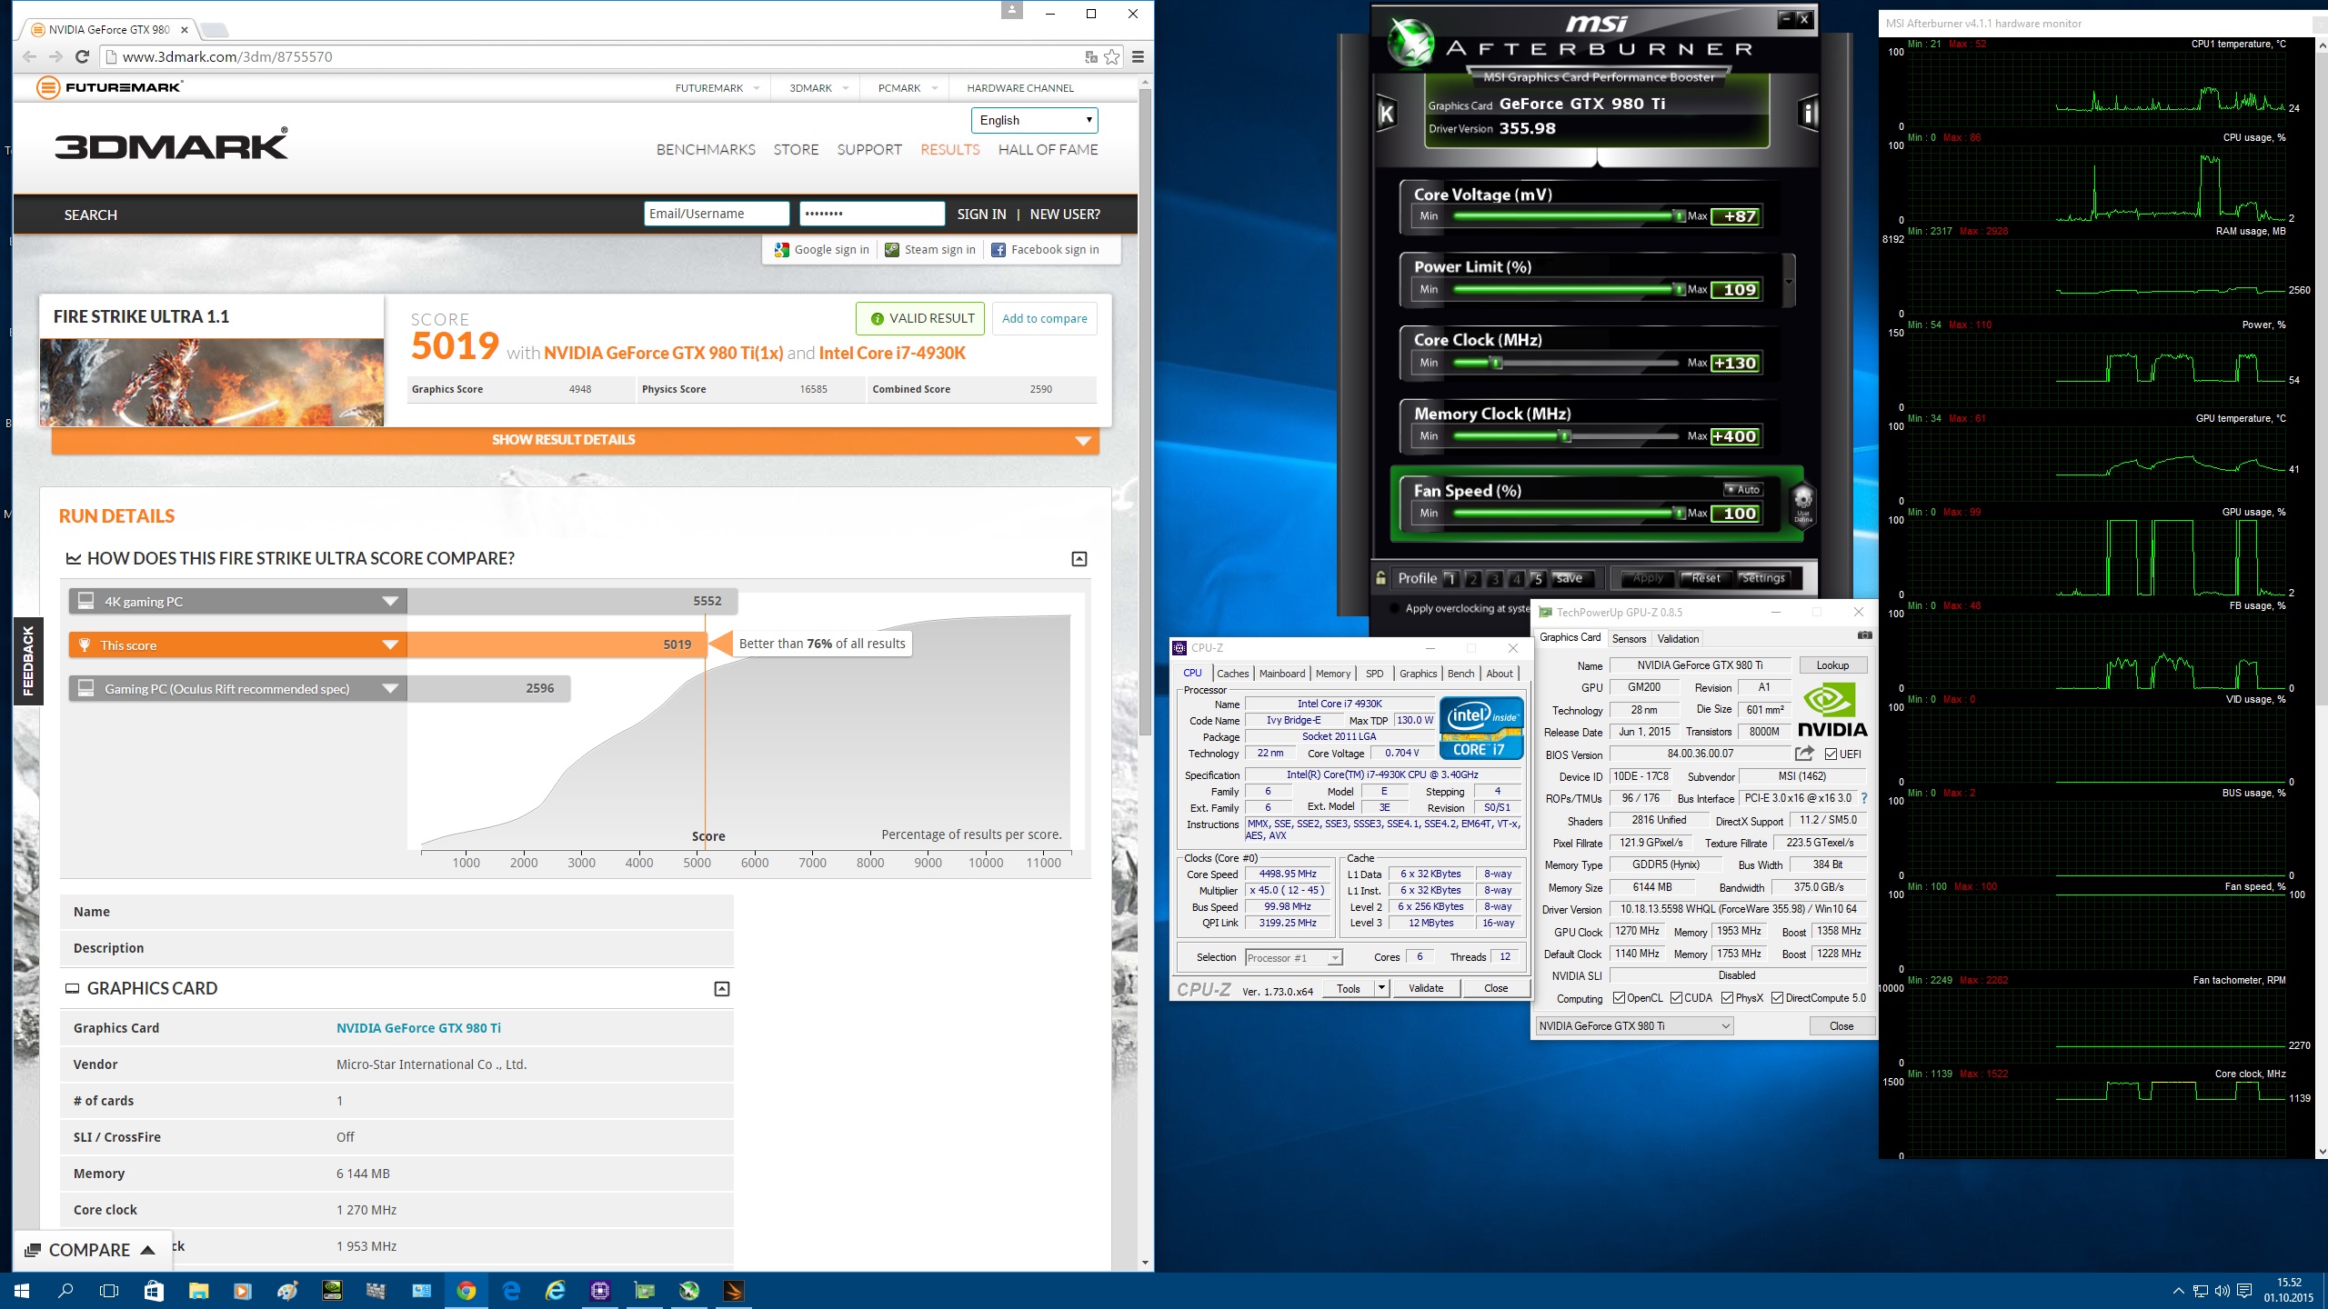Toggle UEFI checkbox in GPU-Z

click(x=1831, y=754)
